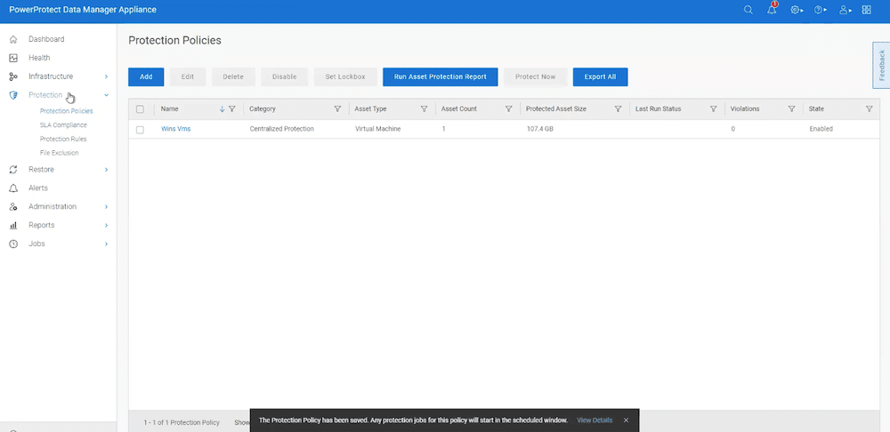Expand the Jobs menu chevron
The width and height of the screenshot is (890, 432).
pyautogui.click(x=106, y=244)
